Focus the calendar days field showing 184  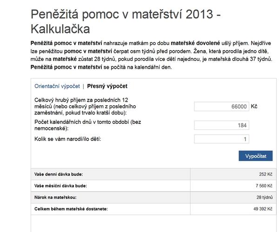click(x=221, y=125)
